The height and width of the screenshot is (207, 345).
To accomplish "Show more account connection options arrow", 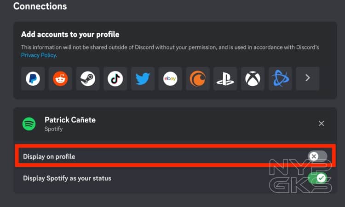I will click(308, 79).
